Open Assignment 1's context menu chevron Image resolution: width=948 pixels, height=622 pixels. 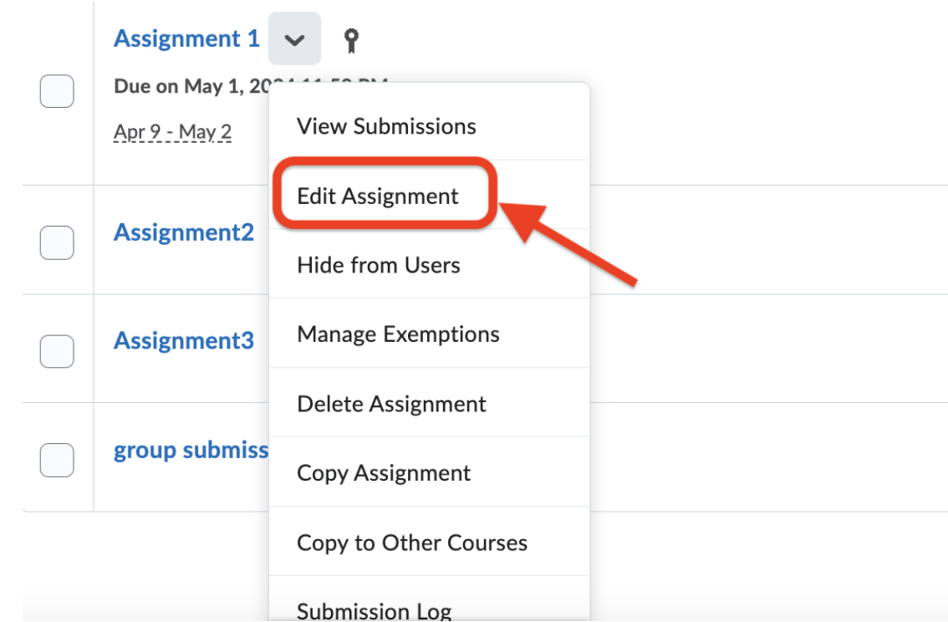click(x=294, y=38)
